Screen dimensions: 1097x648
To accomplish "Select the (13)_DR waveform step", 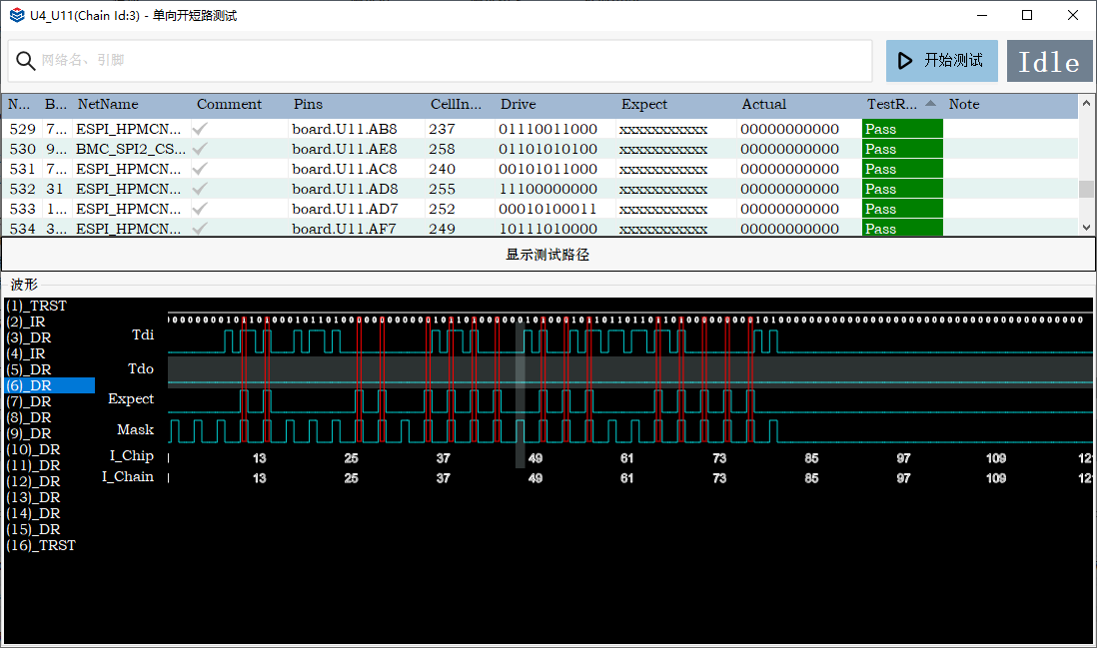I will [33, 497].
